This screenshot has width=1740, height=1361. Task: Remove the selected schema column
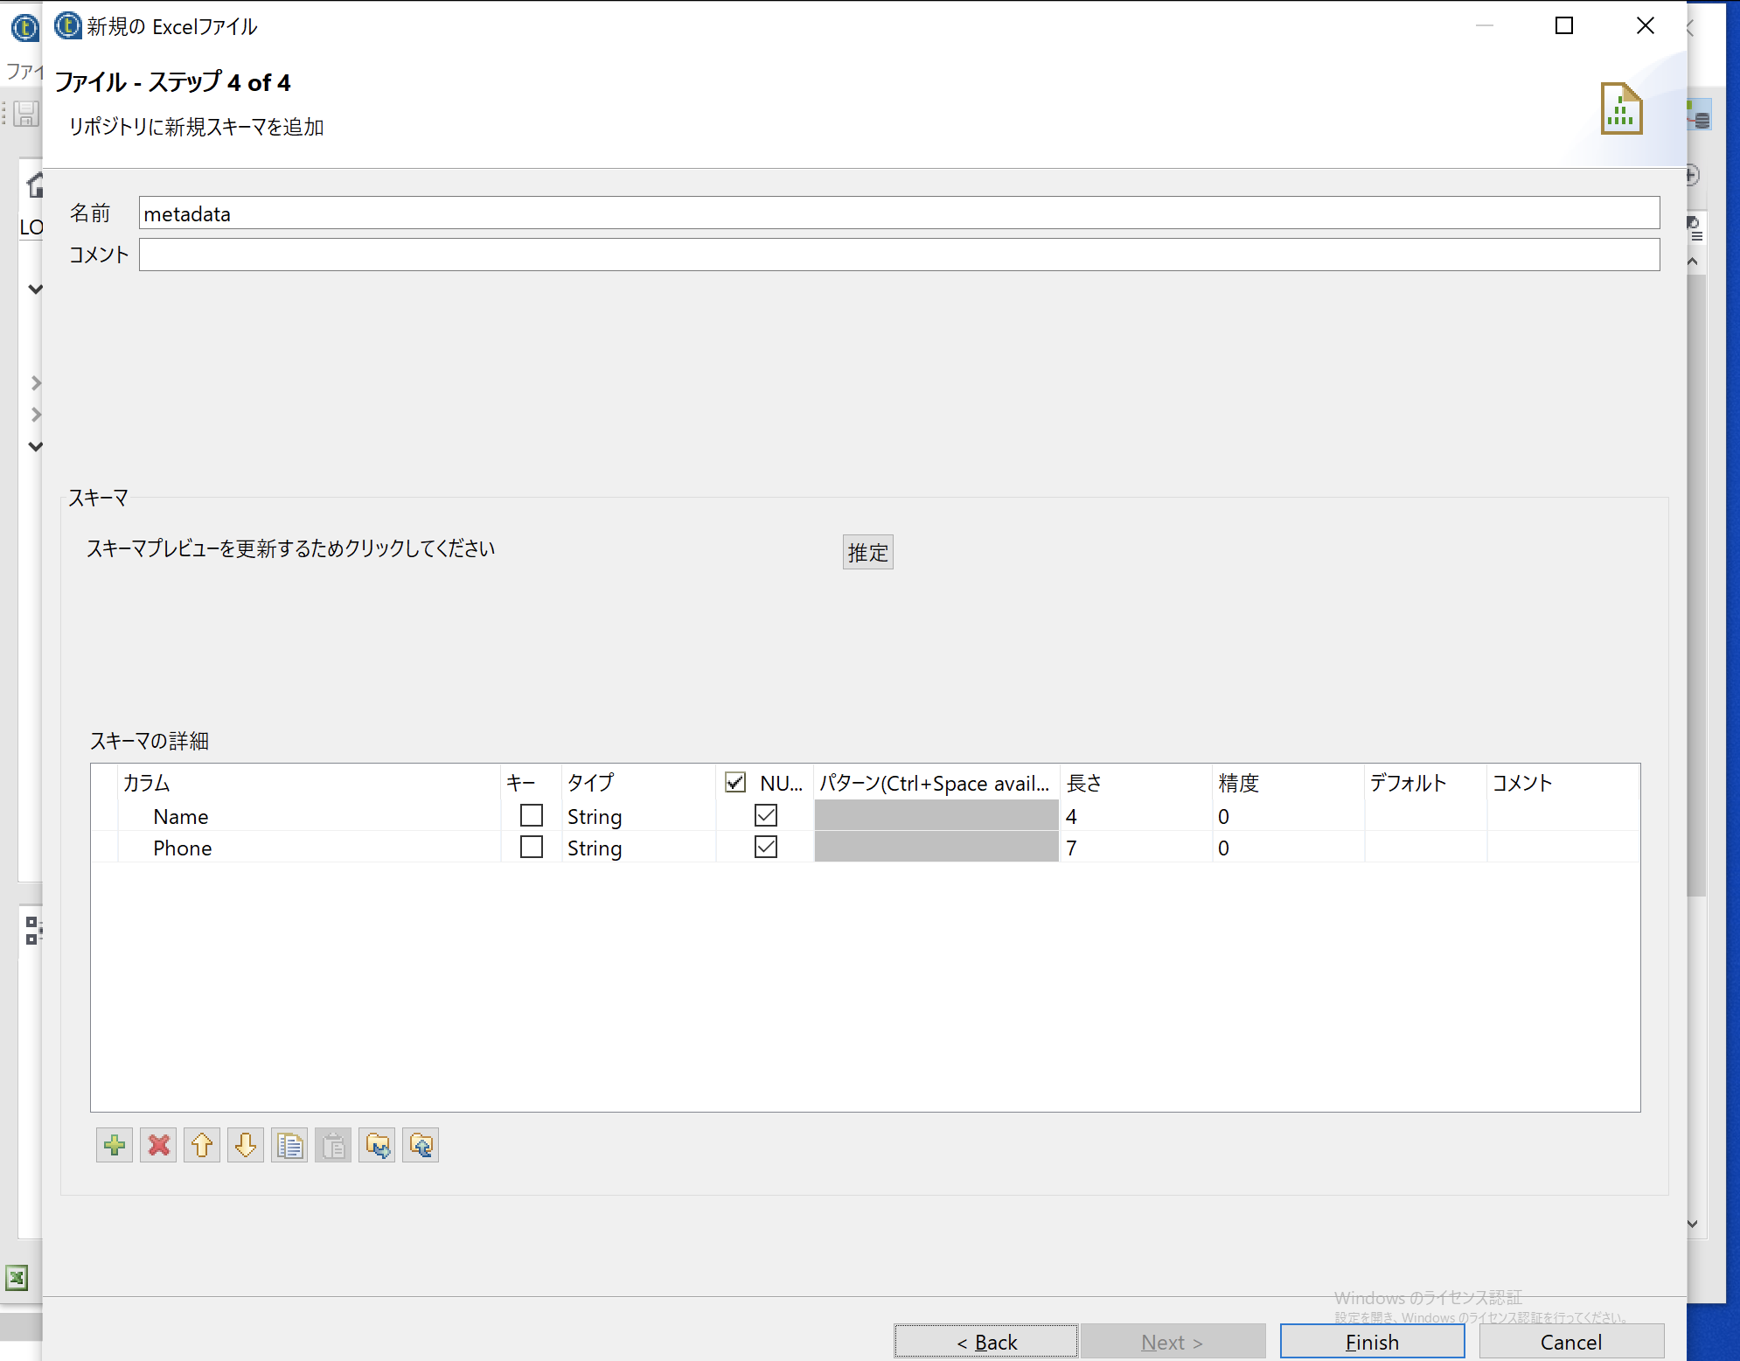tap(158, 1145)
